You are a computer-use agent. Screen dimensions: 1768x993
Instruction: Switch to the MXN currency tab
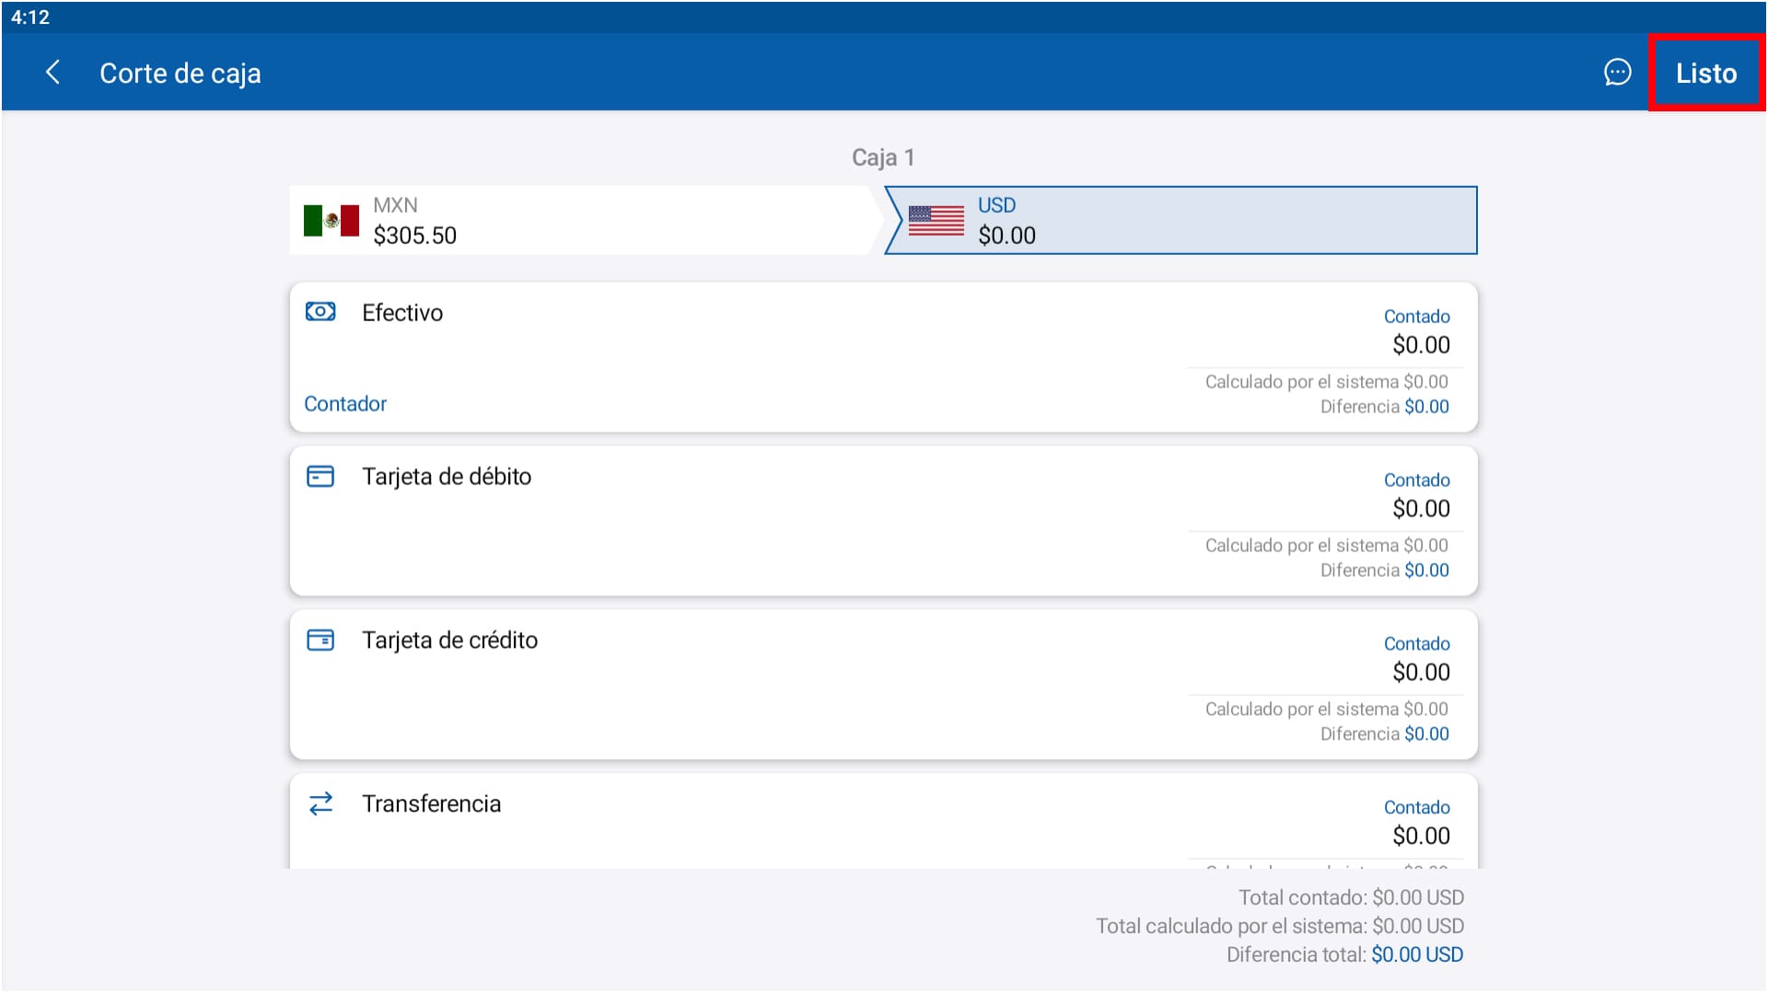(x=580, y=221)
